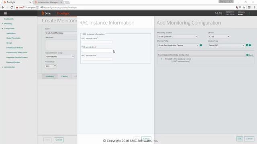The height and width of the screenshot is (144, 257).
Task: Click the TNS service string input field
Action: pyautogui.click(x=97, y=50)
